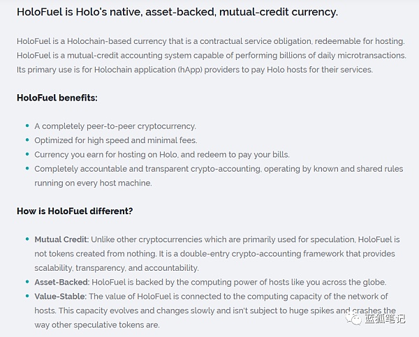419x337 pixels.
Task: Click the 蓝狐笔记 watermark text
Action: 385,319
